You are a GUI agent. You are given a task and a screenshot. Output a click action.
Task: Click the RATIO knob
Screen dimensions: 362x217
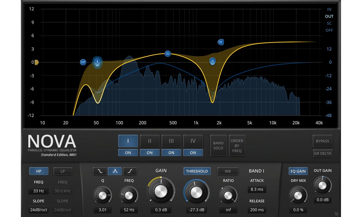pyautogui.click(x=228, y=195)
